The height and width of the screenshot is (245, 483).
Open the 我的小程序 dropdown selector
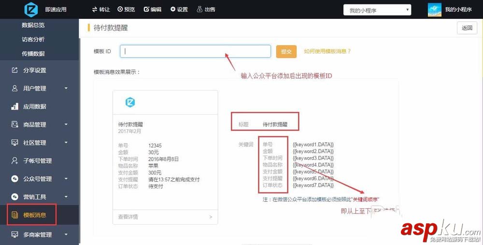377,10
